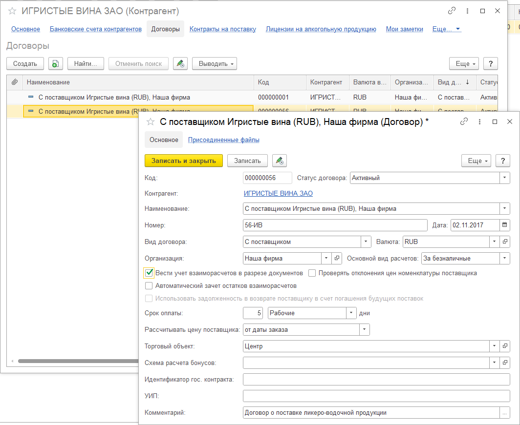Screen dimensions: 520x425
Task: Open Банковские счета контрагентов tab
Action: click(96, 29)
